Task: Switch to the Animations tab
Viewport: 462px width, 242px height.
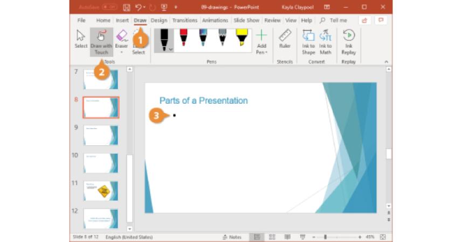Action: (215, 20)
